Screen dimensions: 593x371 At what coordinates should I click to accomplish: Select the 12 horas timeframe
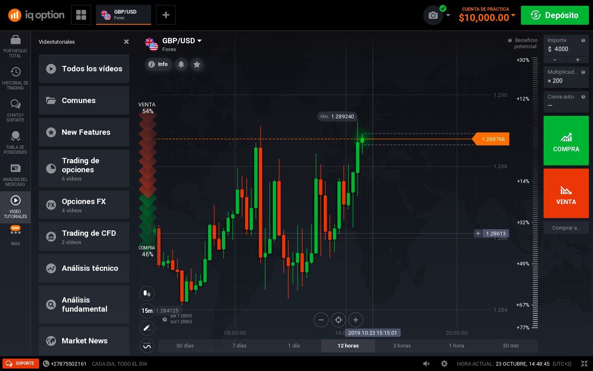(x=348, y=346)
